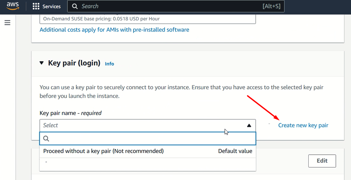The height and width of the screenshot is (180, 351).
Task: Click the Create new key pair link
Action: [x=303, y=125]
